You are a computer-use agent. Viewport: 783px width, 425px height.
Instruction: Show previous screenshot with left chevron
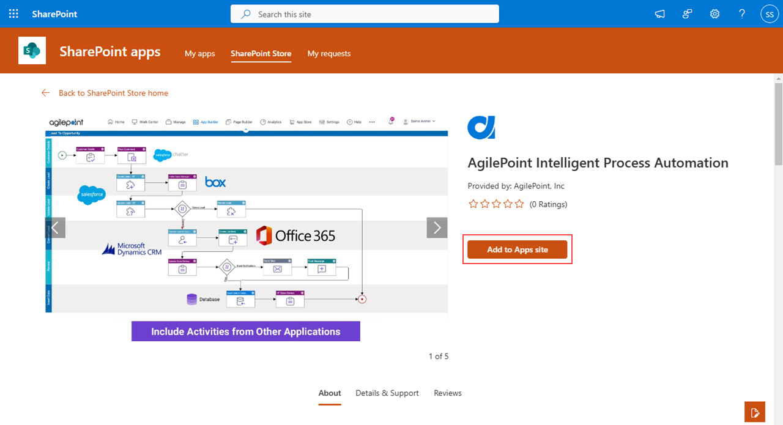coord(56,228)
